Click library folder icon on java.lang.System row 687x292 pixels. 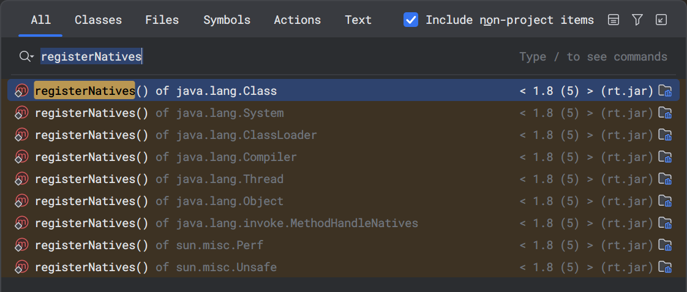tap(665, 113)
